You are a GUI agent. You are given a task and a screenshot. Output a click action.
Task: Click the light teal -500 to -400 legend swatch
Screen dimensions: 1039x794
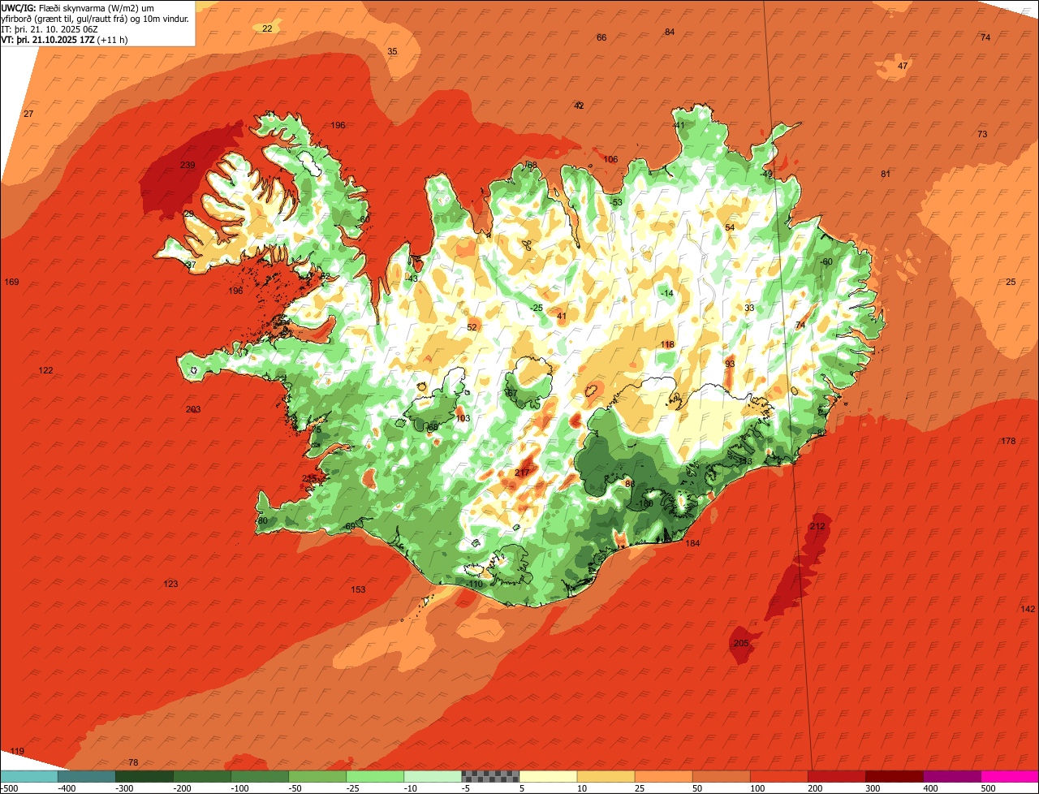[28, 776]
